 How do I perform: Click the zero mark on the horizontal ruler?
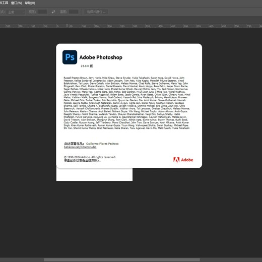pos(57,26)
